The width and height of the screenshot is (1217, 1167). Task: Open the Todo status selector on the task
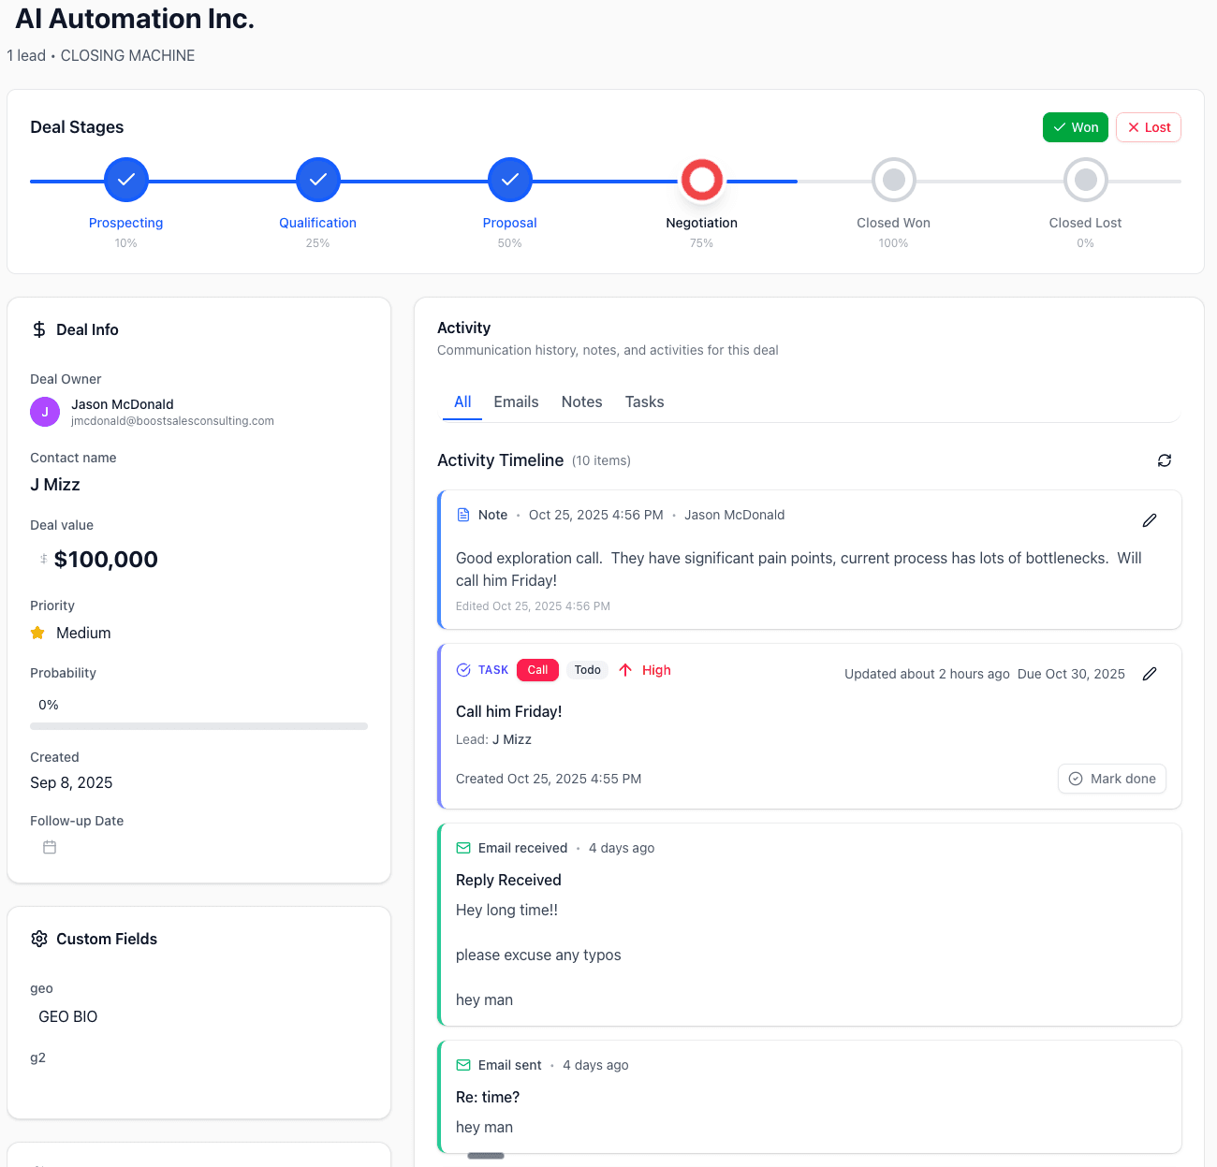[x=587, y=669]
